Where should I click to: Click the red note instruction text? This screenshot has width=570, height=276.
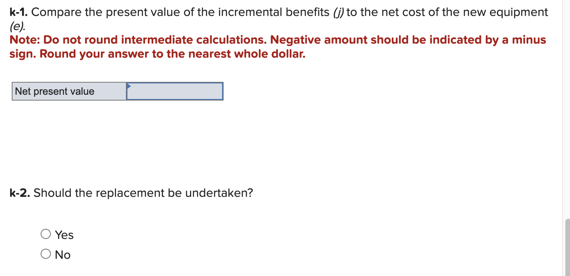click(x=274, y=47)
